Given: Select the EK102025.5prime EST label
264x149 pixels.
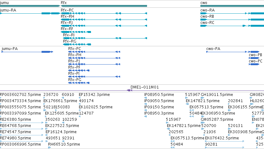Looking at the screenshot, I should (x=96, y=107).
